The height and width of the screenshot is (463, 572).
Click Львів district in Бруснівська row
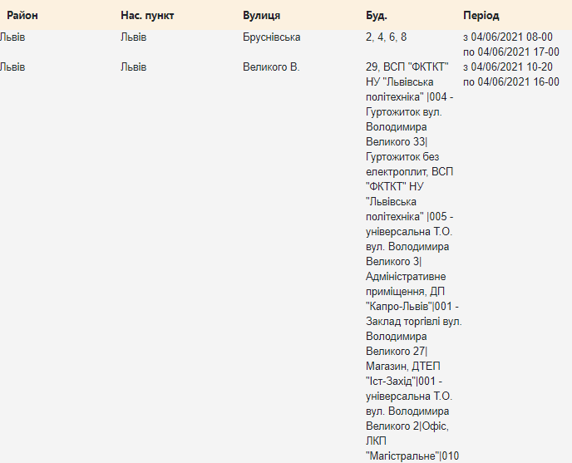(12, 37)
